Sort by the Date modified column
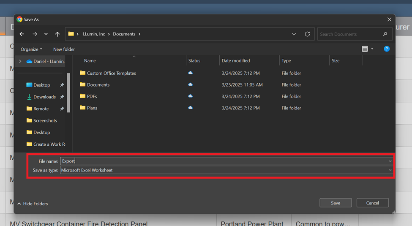412x226 pixels. (236, 61)
